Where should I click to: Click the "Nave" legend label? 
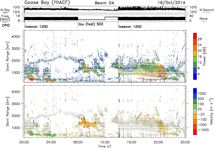(204, 18)
